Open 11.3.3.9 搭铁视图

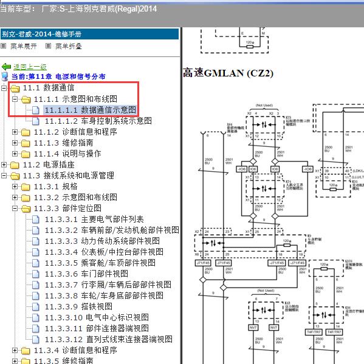(x=78, y=306)
